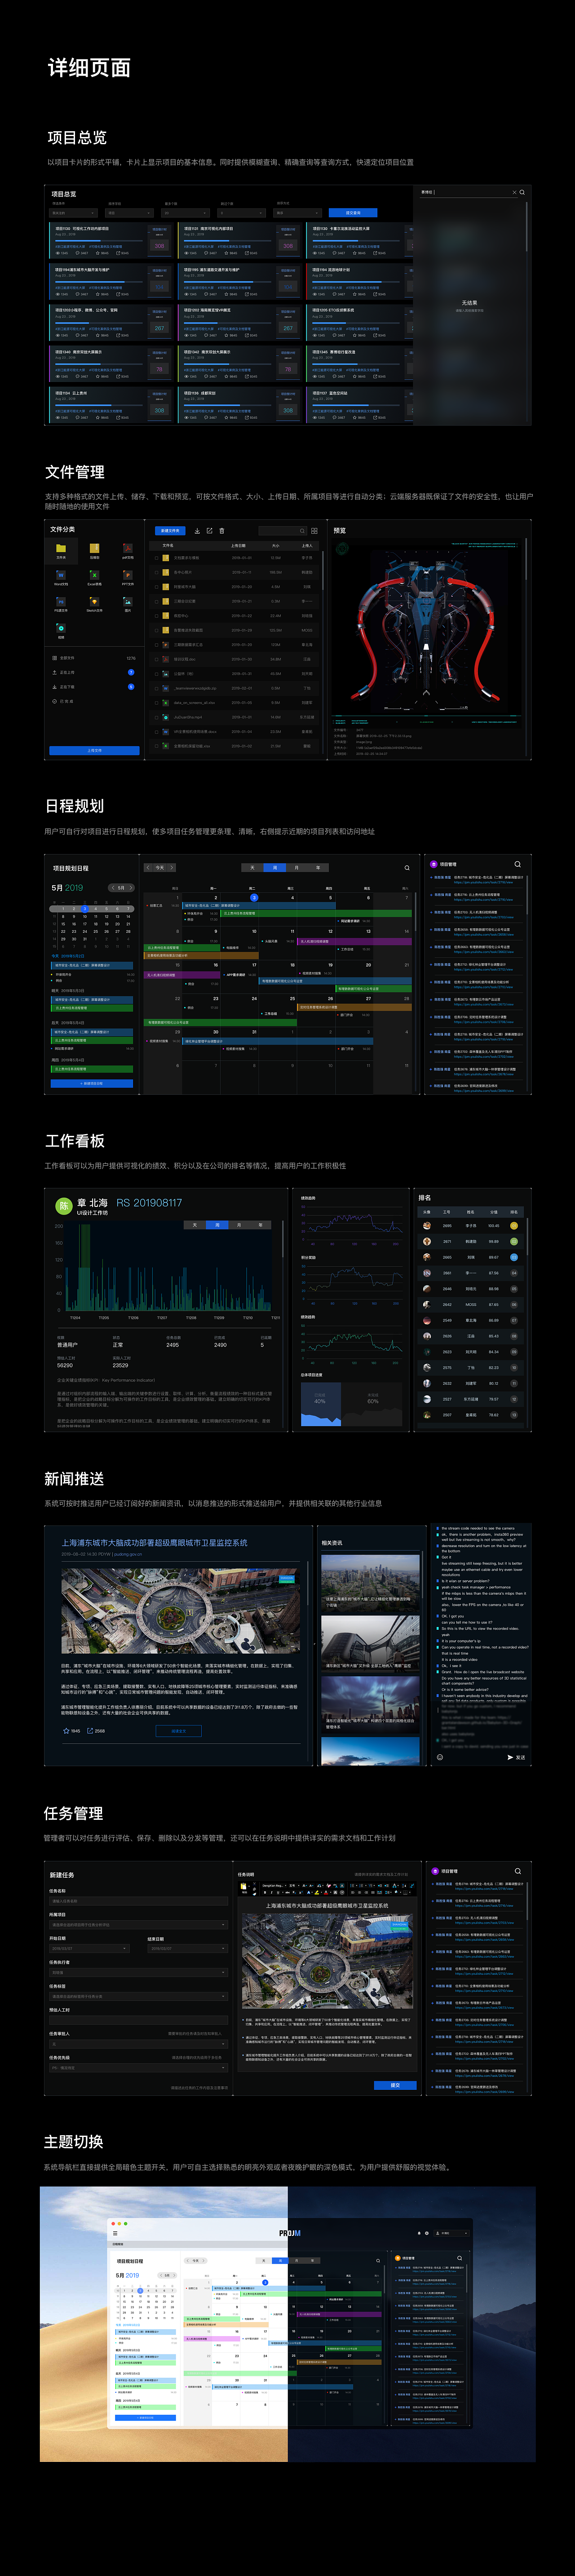
Task: Click the 2566 share counter under the article
Action: (96, 1730)
